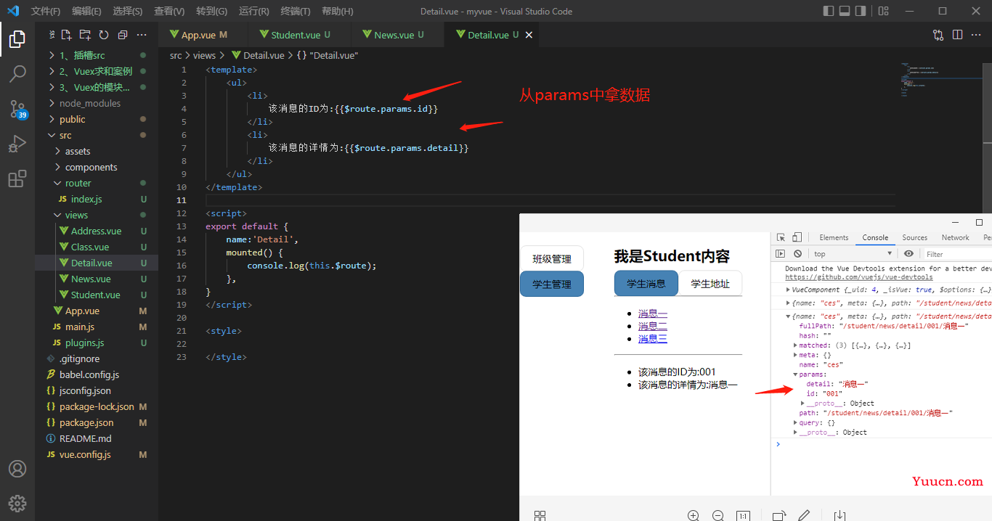Image resolution: width=992 pixels, height=521 pixels.
Task: Switch to the Student.vue editor tab
Action: point(301,35)
